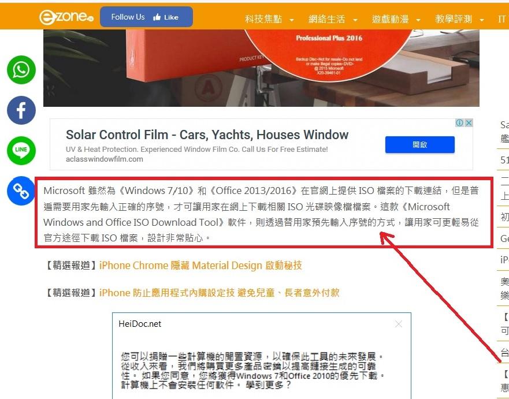Click the thumbs-up Like button

(x=166, y=17)
